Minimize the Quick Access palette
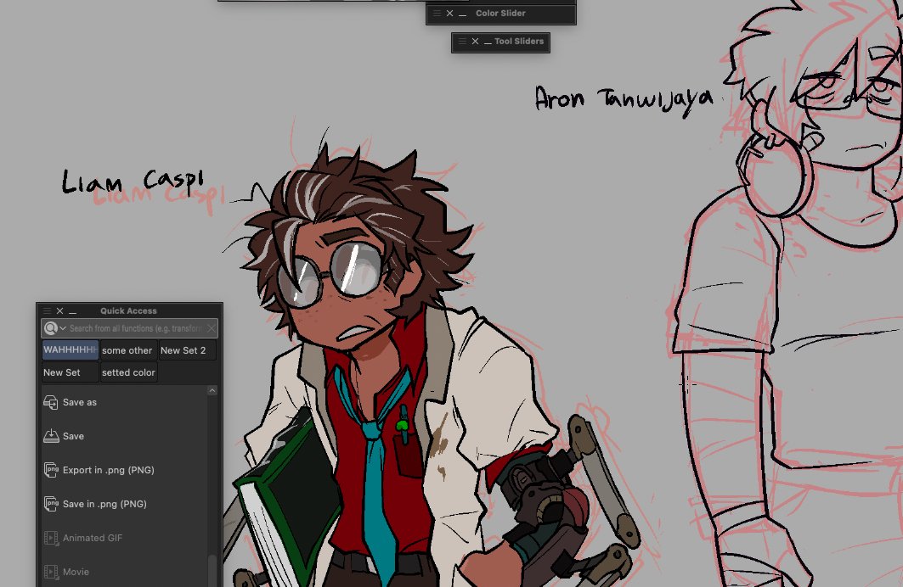This screenshot has width=903, height=587. [x=72, y=313]
